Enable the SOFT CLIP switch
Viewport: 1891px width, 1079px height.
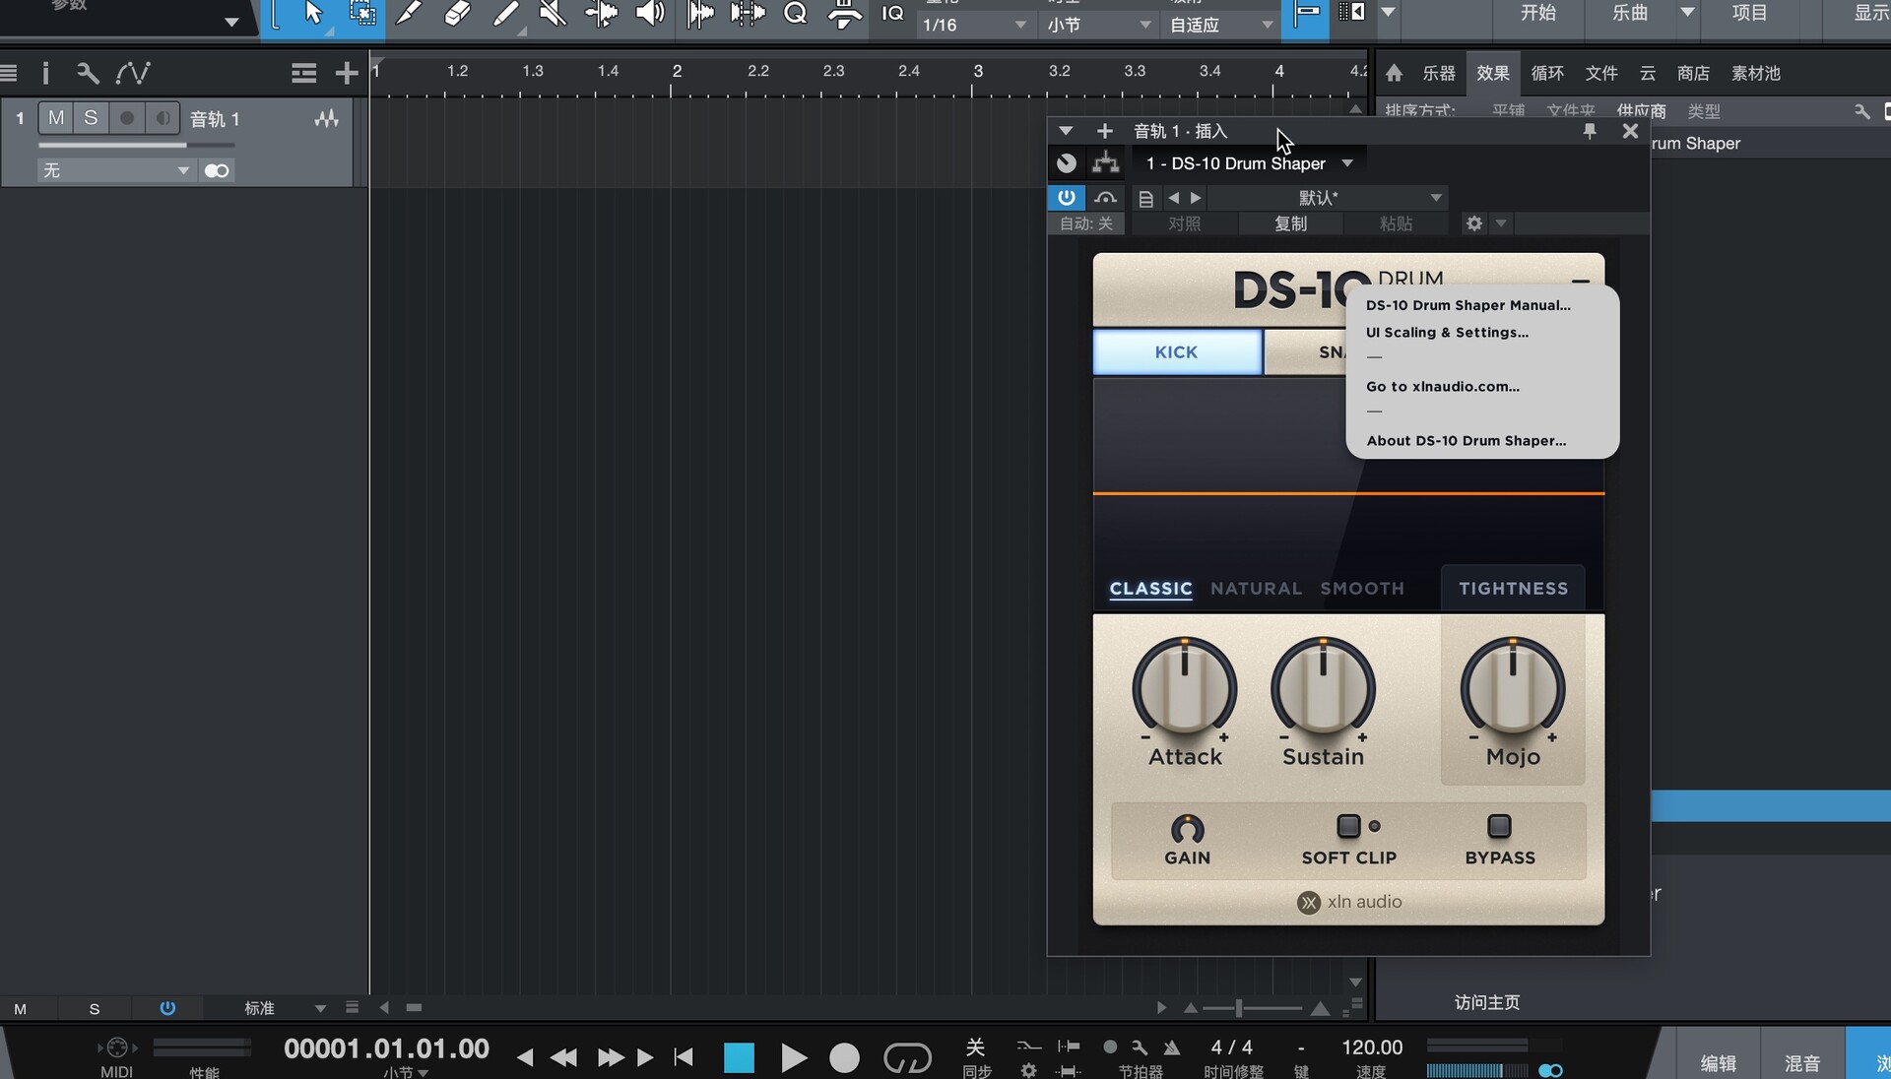coord(1348,826)
